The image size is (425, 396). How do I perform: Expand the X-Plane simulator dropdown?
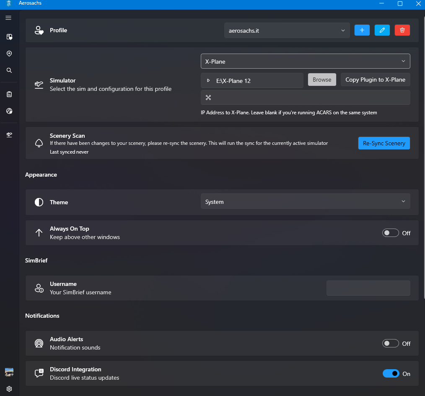pos(305,62)
